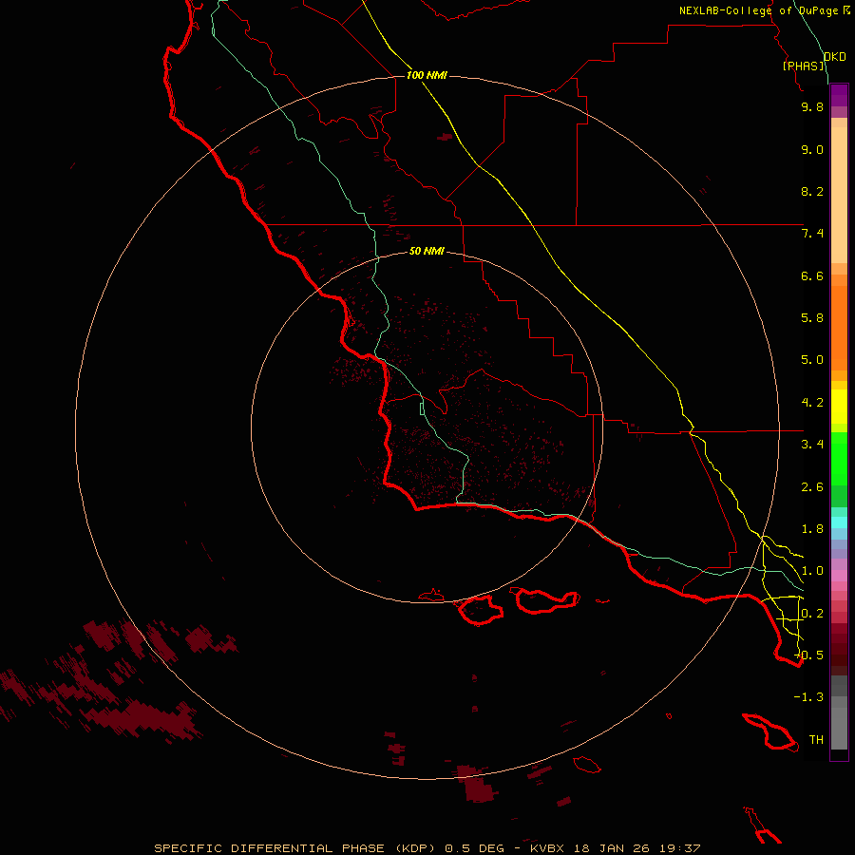Click the TH label on color scale
The image size is (855, 855).
pyautogui.click(x=816, y=740)
